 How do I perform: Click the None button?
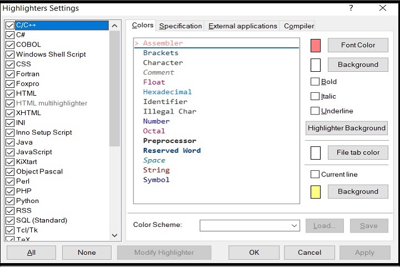point(87,253)
